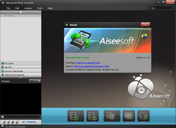Select the No Device entry
The width and height of the screenshot is (176, 128).
coord(21,16)
